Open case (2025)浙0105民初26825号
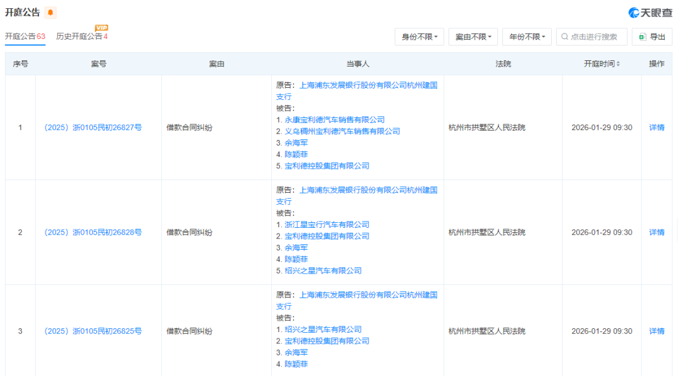This screenshot has height=376, width=678. [x=93, y=331]
